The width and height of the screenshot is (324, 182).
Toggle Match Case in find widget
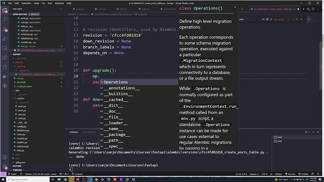click(263, 19)
